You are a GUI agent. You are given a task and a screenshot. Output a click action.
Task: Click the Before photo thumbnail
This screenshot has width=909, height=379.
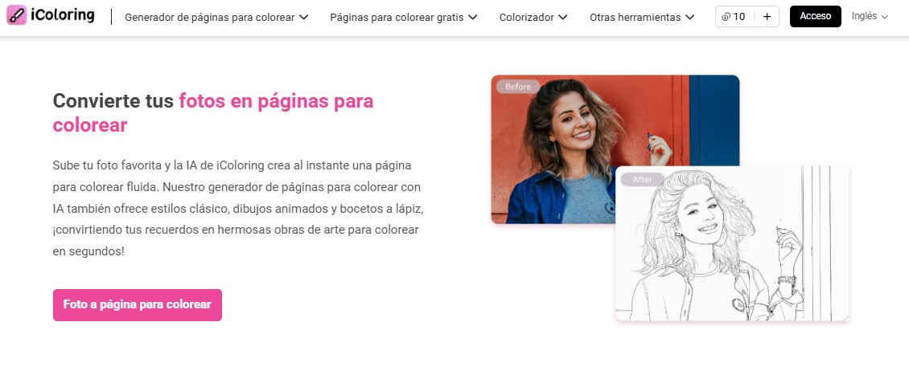[615, 149]
